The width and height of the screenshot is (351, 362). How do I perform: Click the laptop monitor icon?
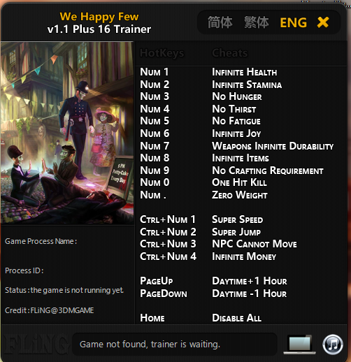pyautogui.click(x=299, y=345)
